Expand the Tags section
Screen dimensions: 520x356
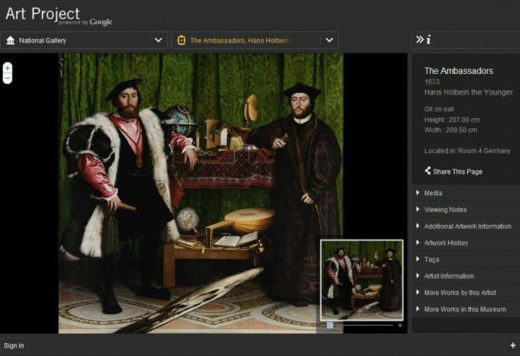pos(432,259)
